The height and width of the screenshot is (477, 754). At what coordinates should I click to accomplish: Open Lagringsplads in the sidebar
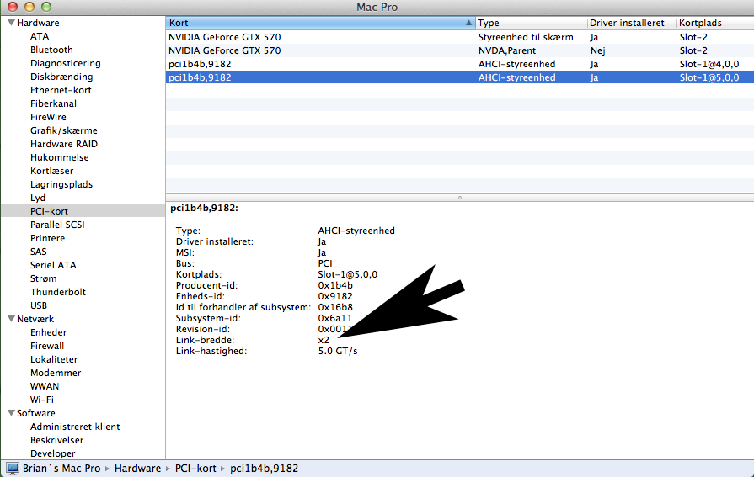61,184
